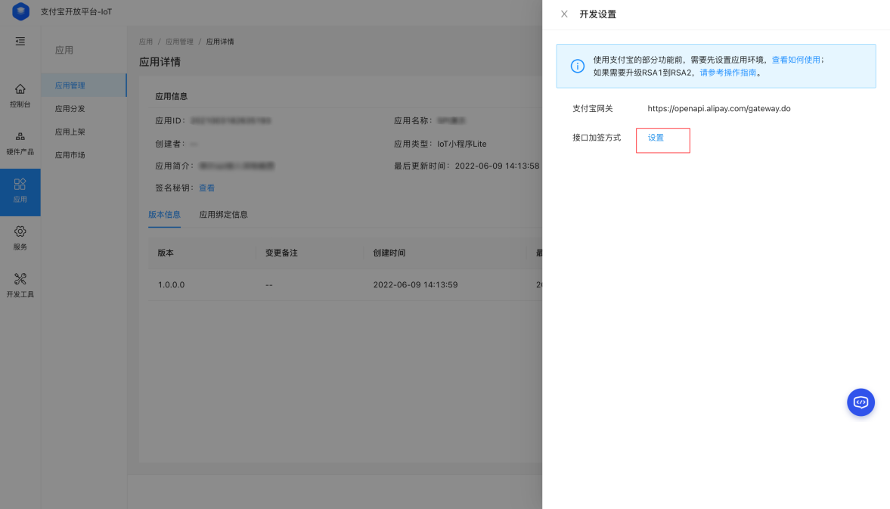Click the IoT小程序Lite application type value
890x509 pixels.
(461, 144)
